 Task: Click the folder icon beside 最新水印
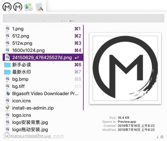[7, 72]
